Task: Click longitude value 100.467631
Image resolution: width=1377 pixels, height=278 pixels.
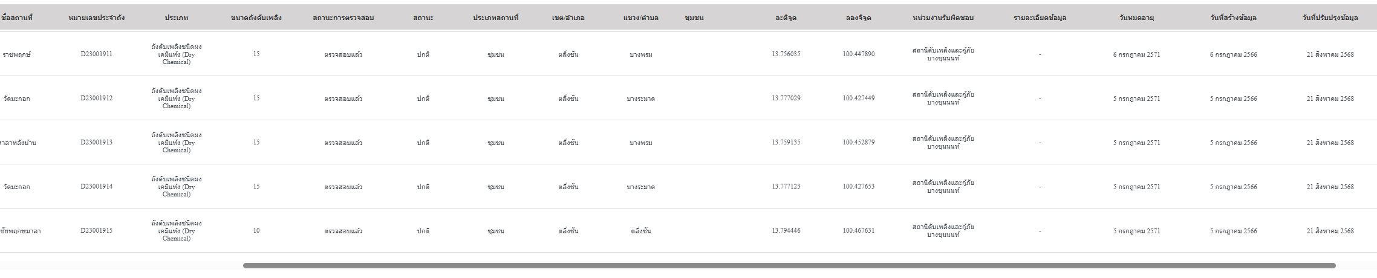Action: [x=859, y=230]
